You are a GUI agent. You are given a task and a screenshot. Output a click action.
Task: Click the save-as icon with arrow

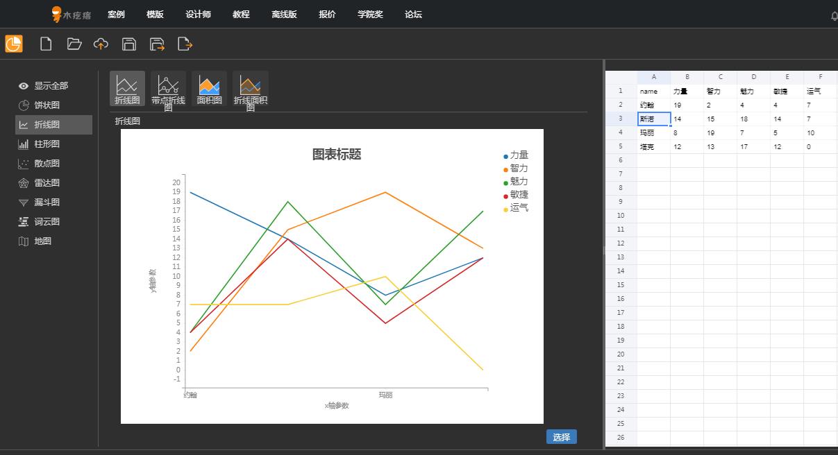tap(157, 44)
